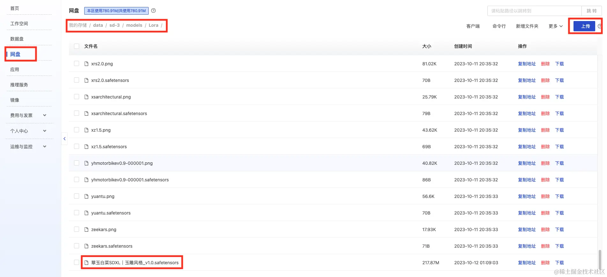
Task: Click file name yhmotorbikev0.9-000001.safetensors
Action: coord(130,180)
